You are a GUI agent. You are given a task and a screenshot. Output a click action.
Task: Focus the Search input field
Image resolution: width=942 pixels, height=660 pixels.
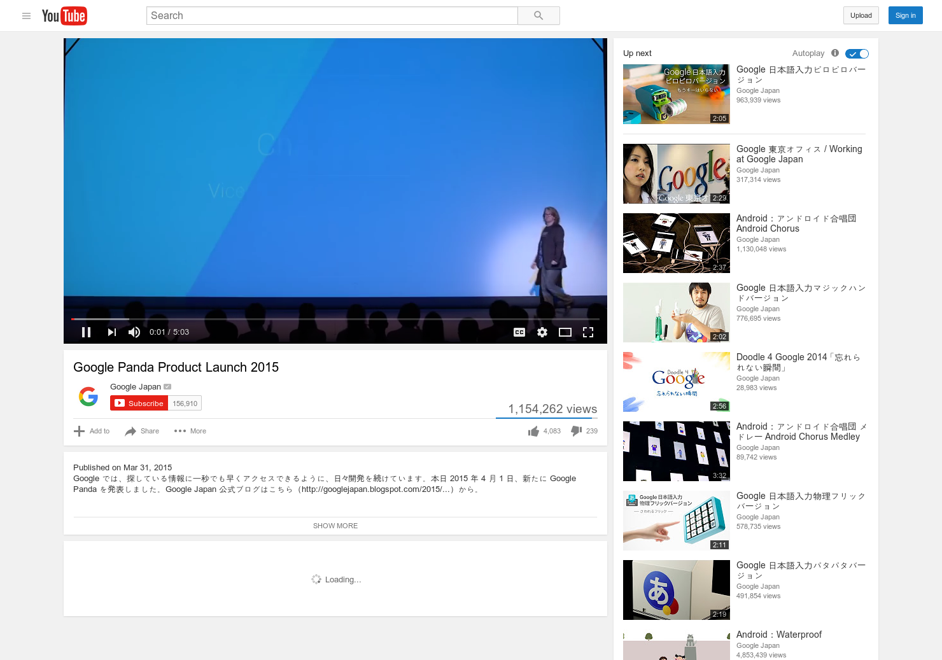332,16
